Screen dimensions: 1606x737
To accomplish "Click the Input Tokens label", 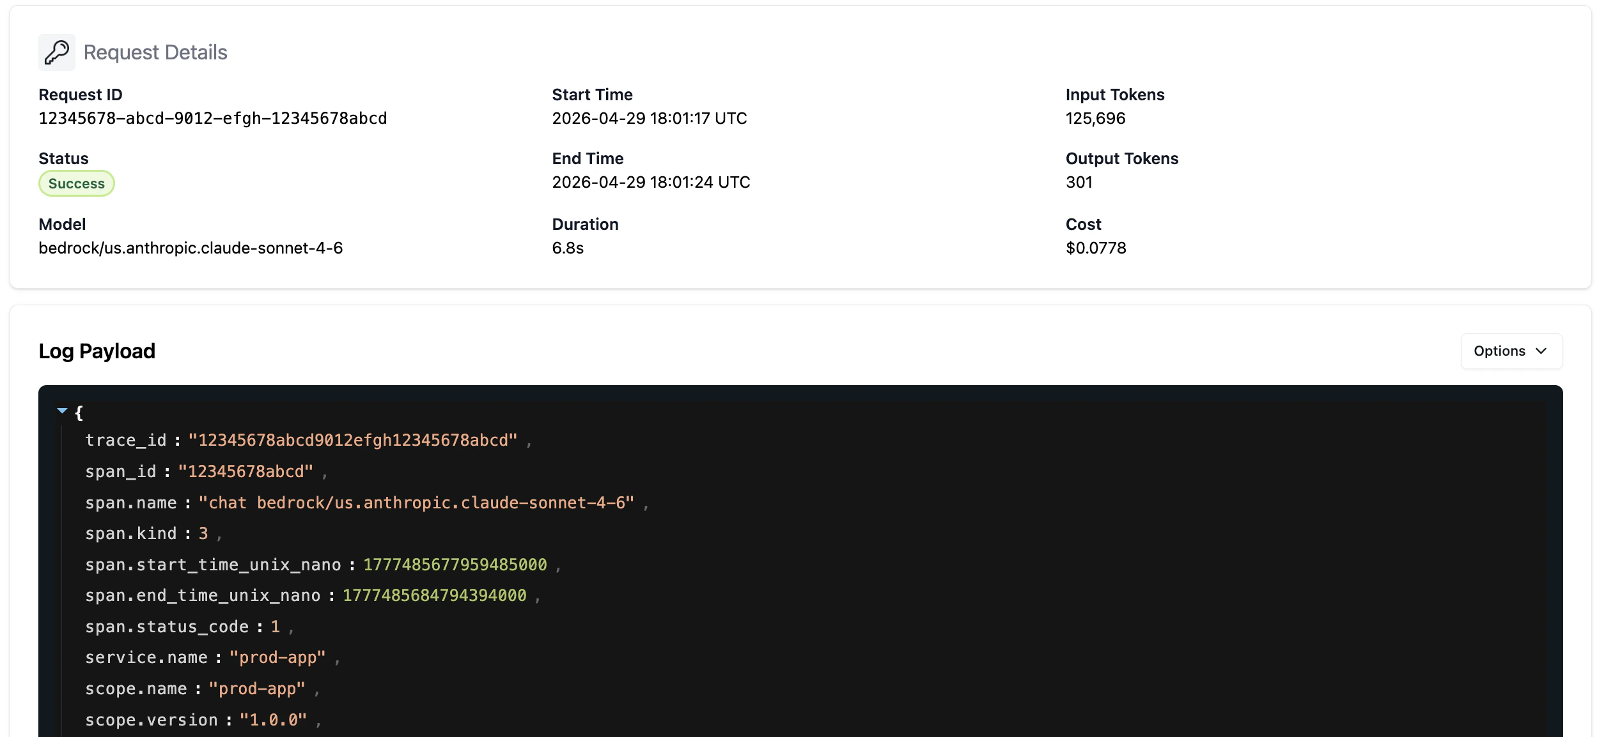I will 1115,95.
